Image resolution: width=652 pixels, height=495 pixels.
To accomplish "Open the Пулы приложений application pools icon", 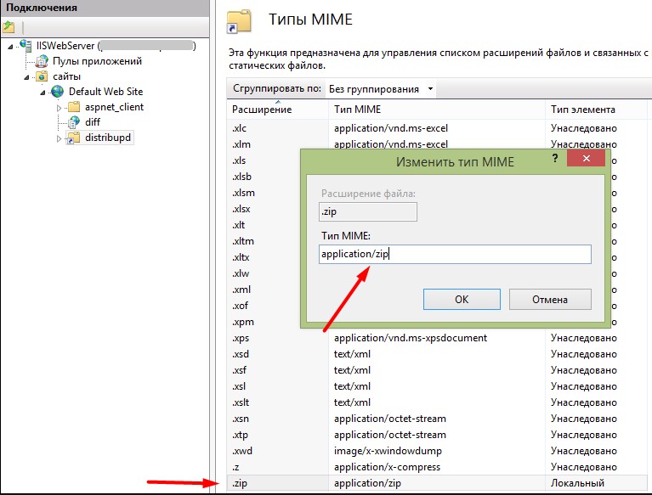I will [x=42, y=61].
